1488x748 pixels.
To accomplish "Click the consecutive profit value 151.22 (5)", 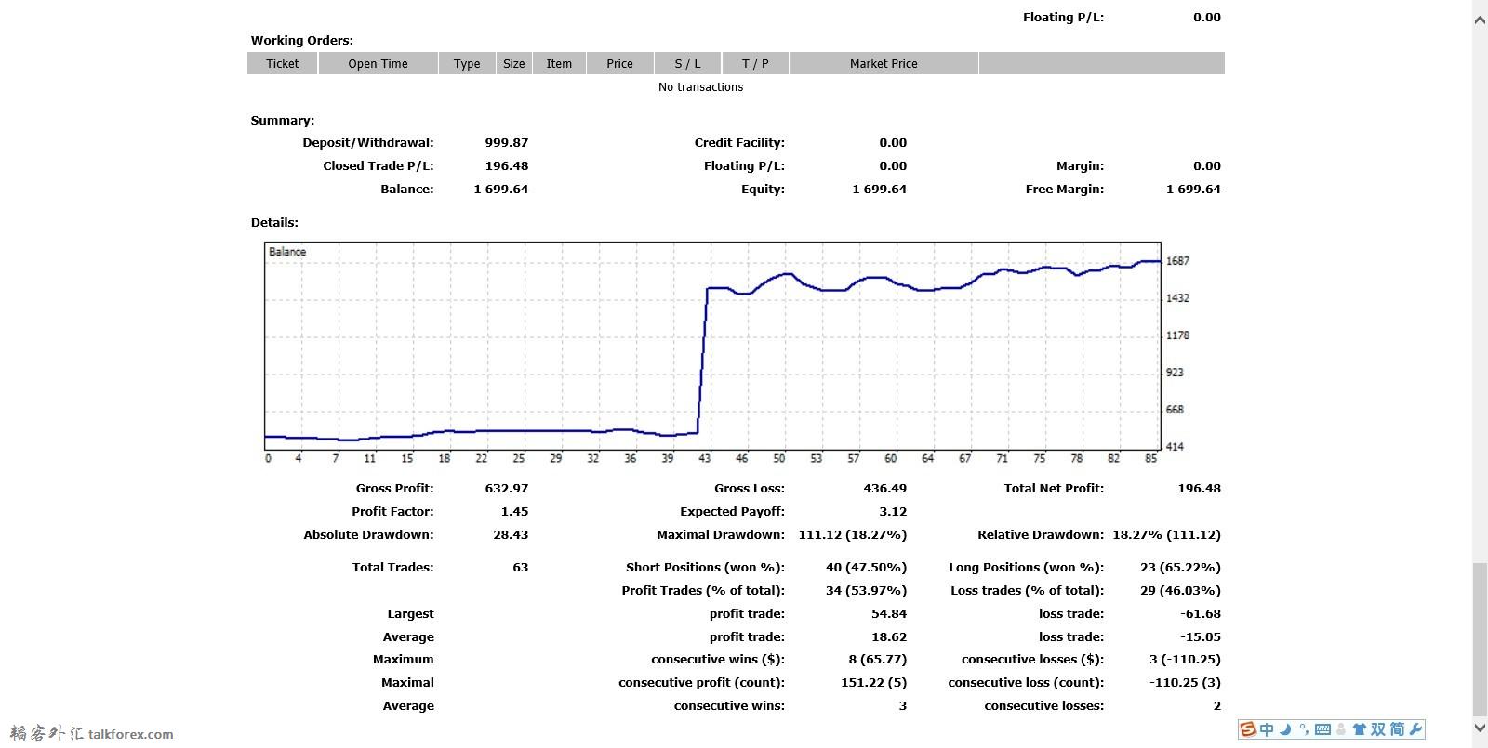I will [x=874, y=682].
